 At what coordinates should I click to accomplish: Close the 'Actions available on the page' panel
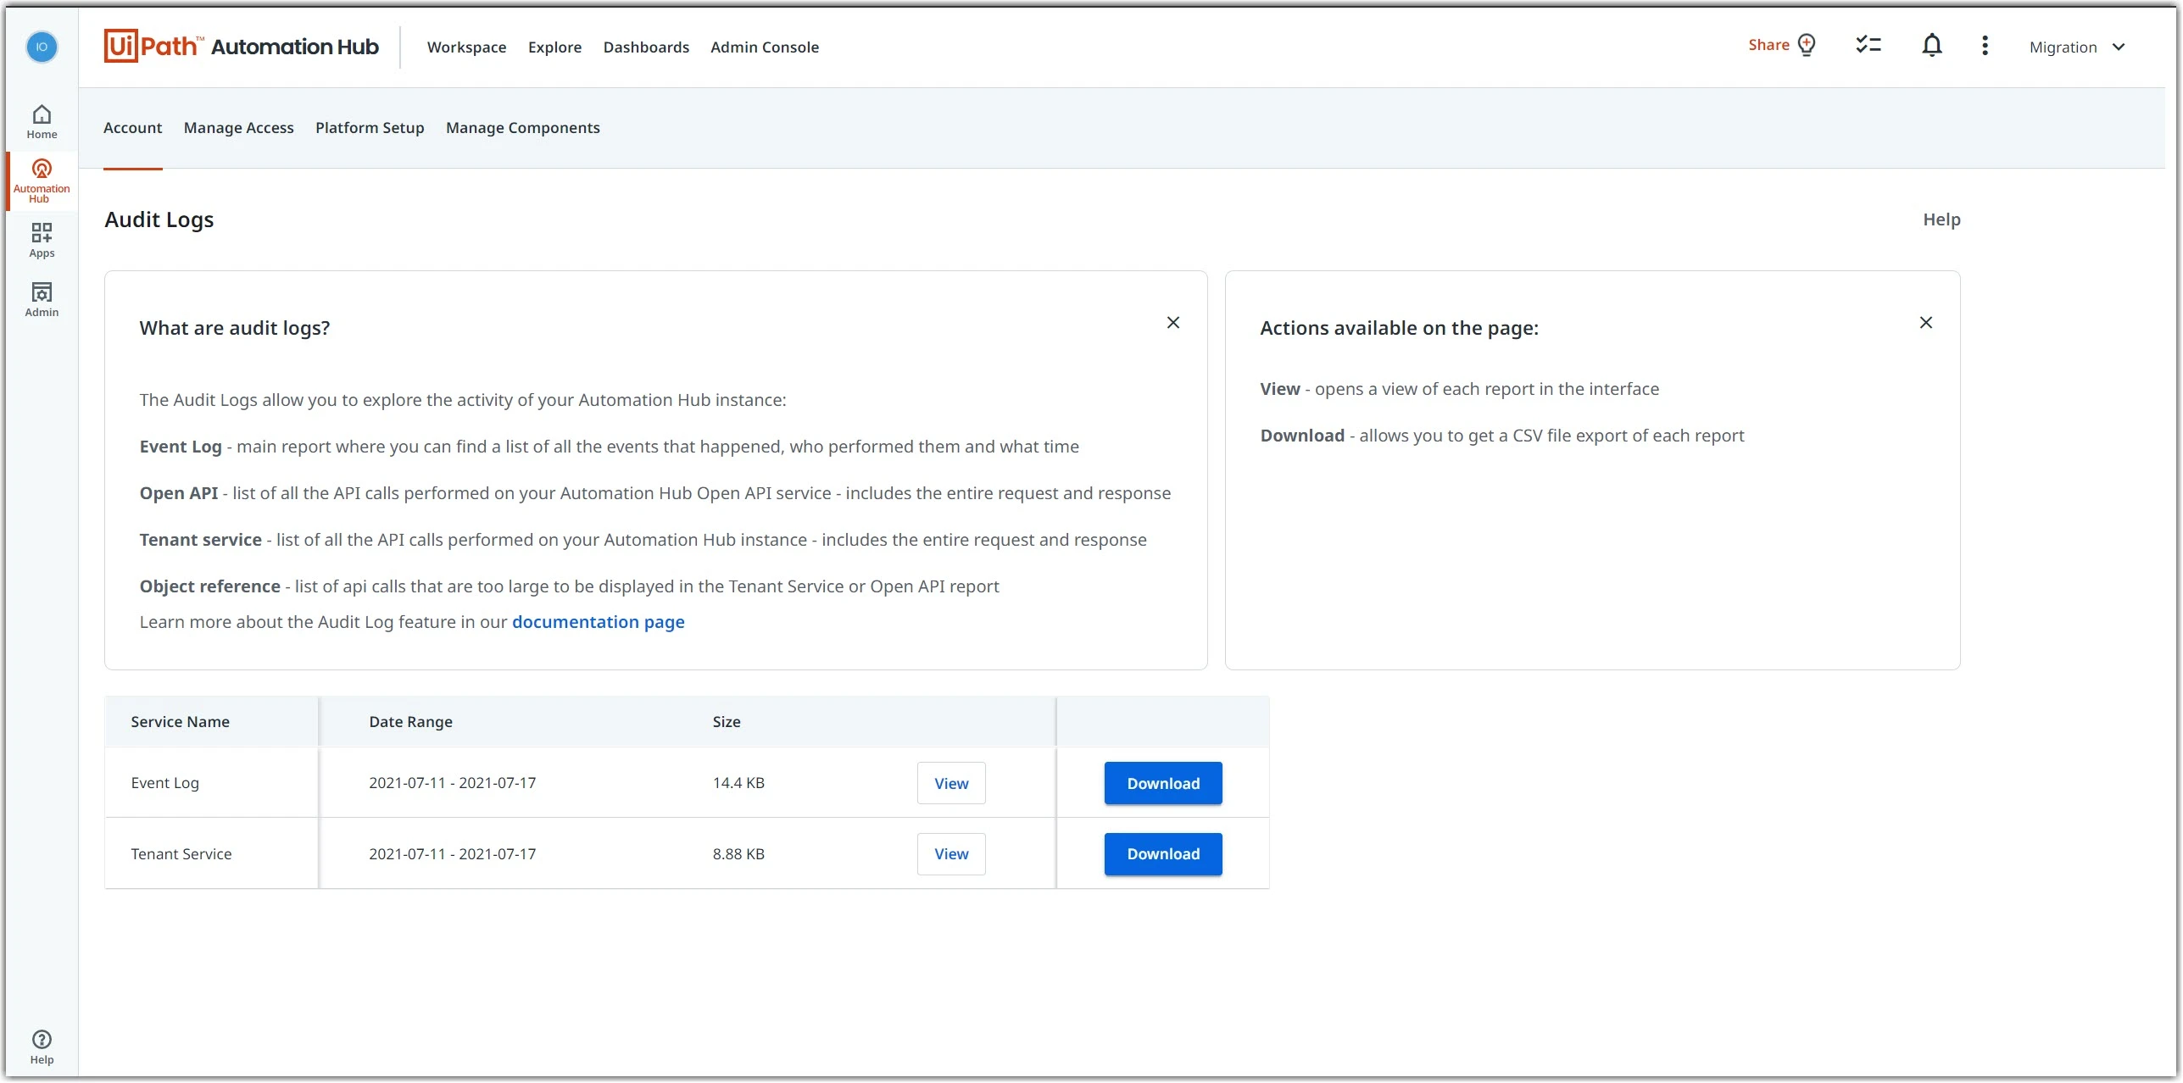[x=1926, y=323]
